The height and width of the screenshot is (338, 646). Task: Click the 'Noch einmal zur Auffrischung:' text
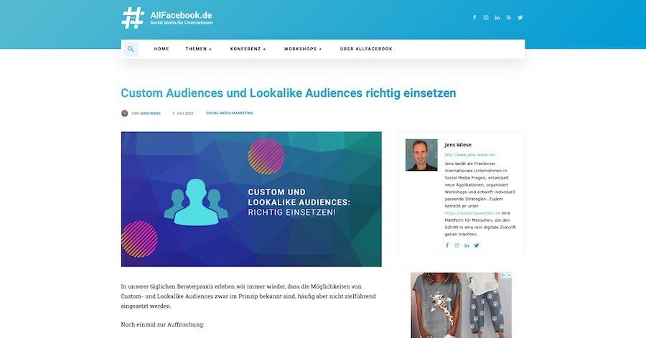pyautogui.click(x=162, y=324)
